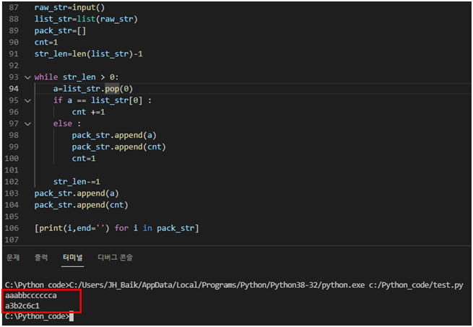Image resolution: width=473 pixels, height=327 pixels.
Task: Click line number 94 in the gutter
Action: (x=14, y=89)
